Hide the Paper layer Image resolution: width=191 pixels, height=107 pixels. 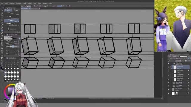tap(169, 94)
